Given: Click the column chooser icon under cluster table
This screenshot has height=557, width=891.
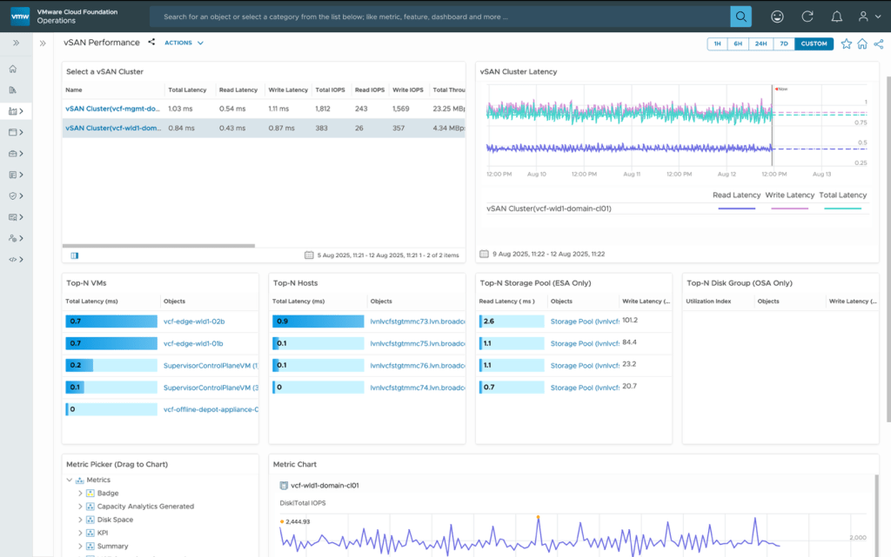Looking at the screenshot, I should coord(74,255).
